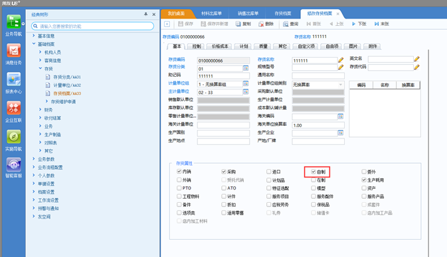The height and width of the screenshot is (257, 447).
Task: Click the magnifier icon in function search box
Action: (35, 26)
